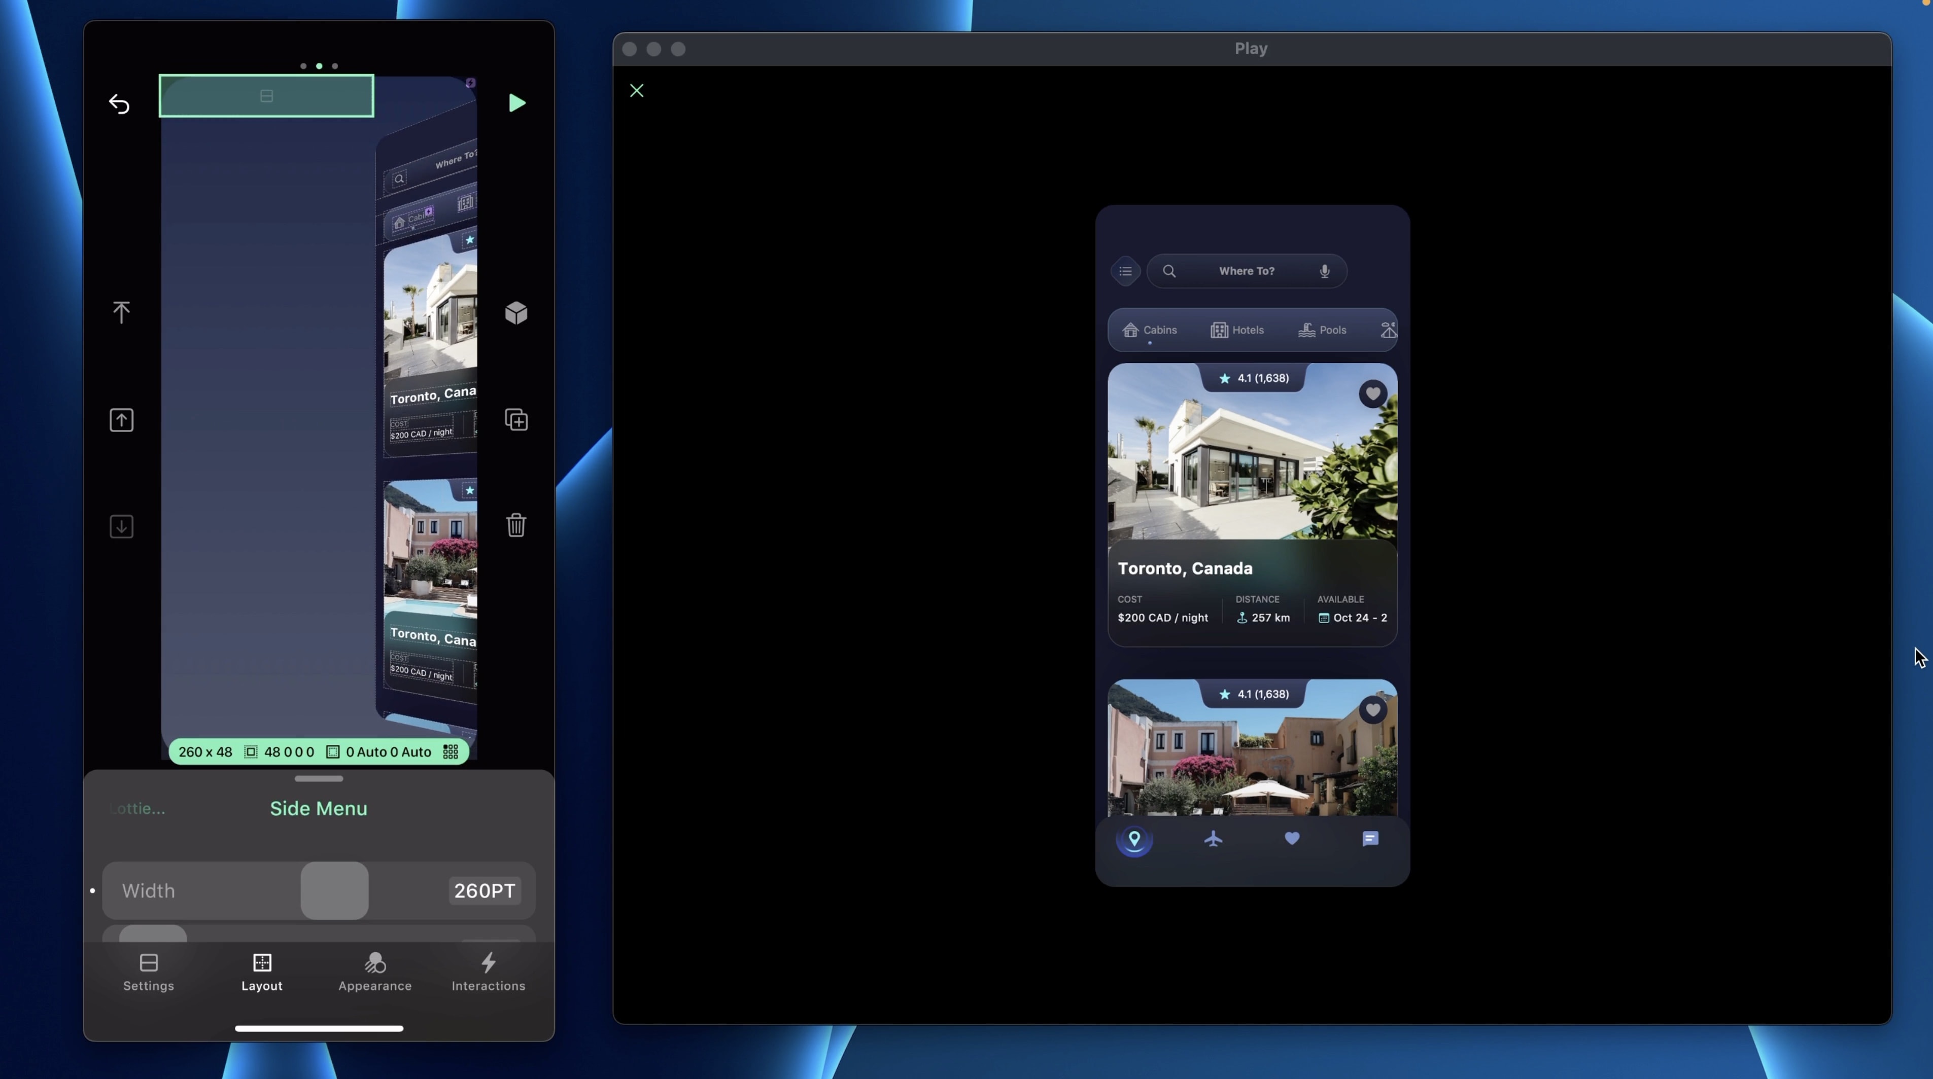The width and height of the screenshot is (1933, 1079).
Task: Click the undo arrow icon
Action: pyautogui.click(x=119, y=103)
